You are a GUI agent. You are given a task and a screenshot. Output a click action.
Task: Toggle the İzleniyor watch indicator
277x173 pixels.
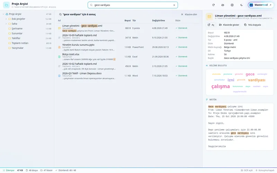point(9,170)
